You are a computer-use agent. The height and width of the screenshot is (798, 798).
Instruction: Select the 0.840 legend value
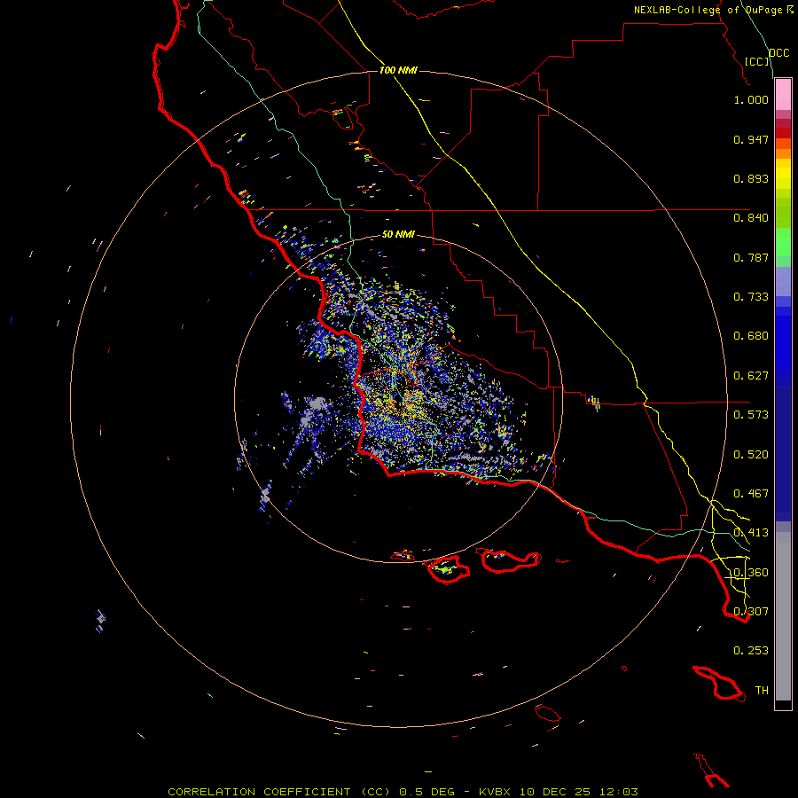click(751, 218)
